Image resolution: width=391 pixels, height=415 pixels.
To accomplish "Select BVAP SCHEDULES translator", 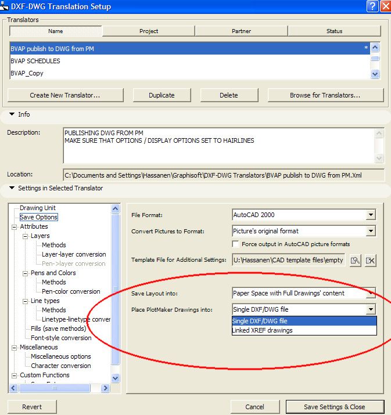I will click(189, 61).
